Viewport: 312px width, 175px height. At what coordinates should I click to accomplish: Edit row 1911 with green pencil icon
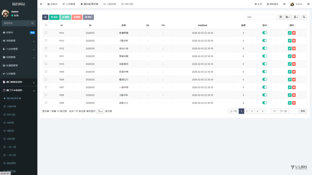coord(289,56)
